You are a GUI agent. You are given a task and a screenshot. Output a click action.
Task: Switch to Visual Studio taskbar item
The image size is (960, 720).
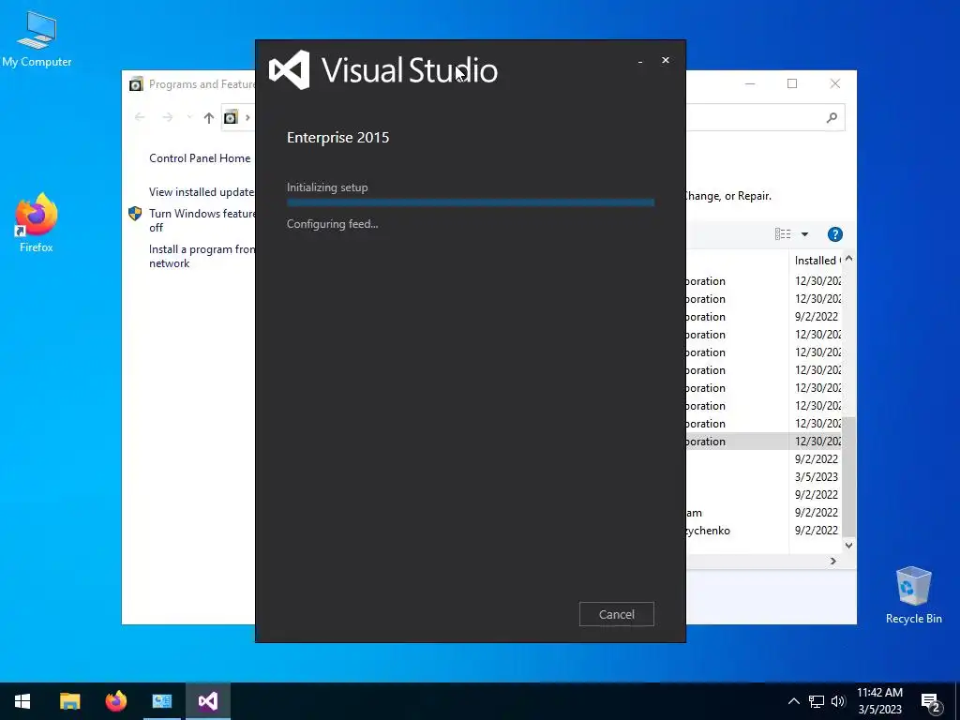207,701
